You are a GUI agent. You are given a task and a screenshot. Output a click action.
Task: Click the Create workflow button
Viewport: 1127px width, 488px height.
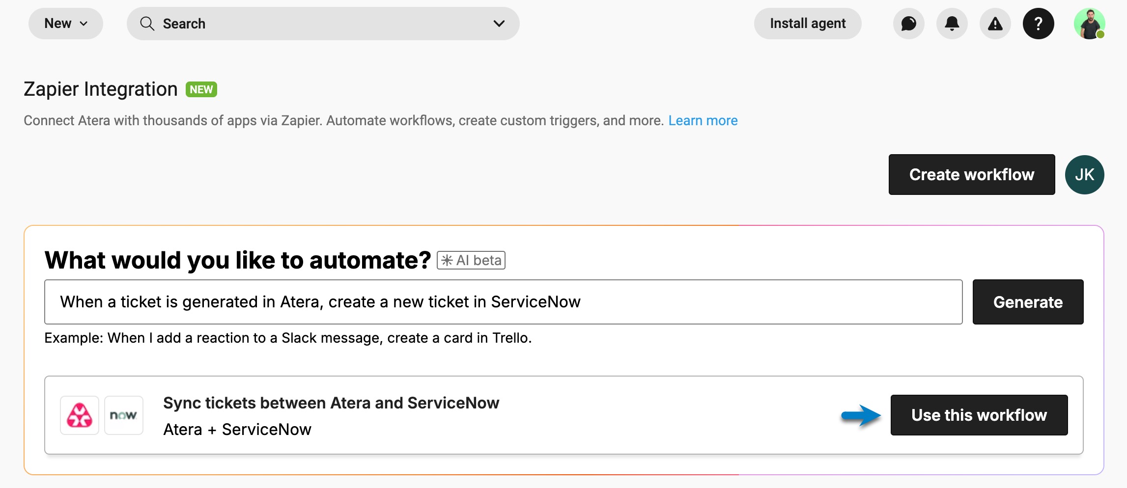(x=972, y=175)
